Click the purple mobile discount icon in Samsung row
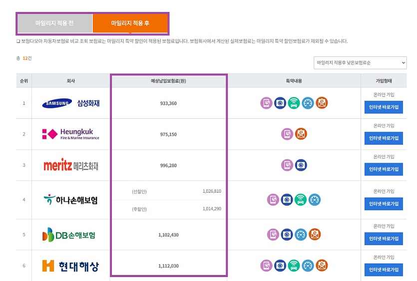The width and height of the screenshot is (417, 281). 266,103
